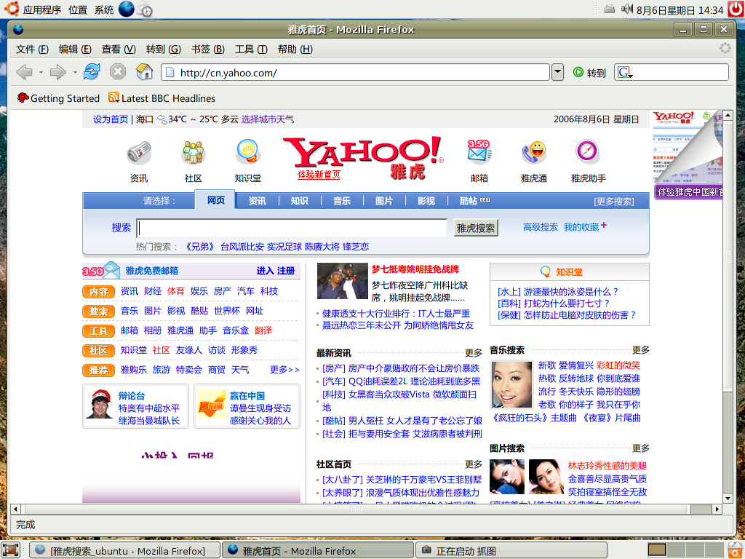Expand 更多>> in the 推荐 row
Viewport: 745px width, 559px height.
[284, 369]
